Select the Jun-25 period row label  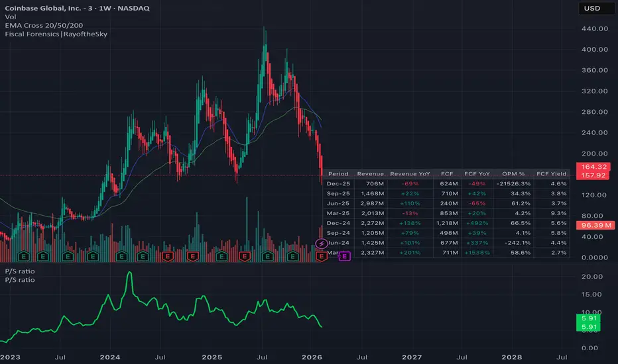click(338, 203)
